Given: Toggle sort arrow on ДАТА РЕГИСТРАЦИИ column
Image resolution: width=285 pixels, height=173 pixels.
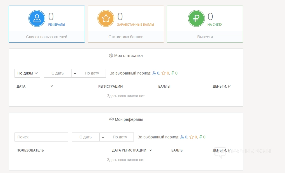Looking at the screenshot, I should 151,150.
